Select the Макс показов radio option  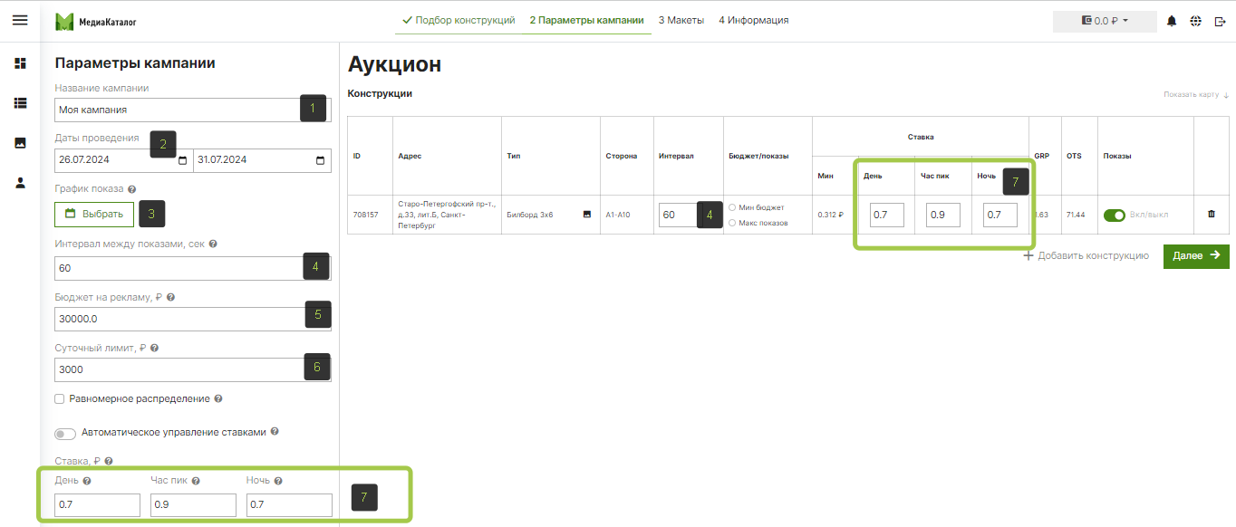[x=732, y=223]
